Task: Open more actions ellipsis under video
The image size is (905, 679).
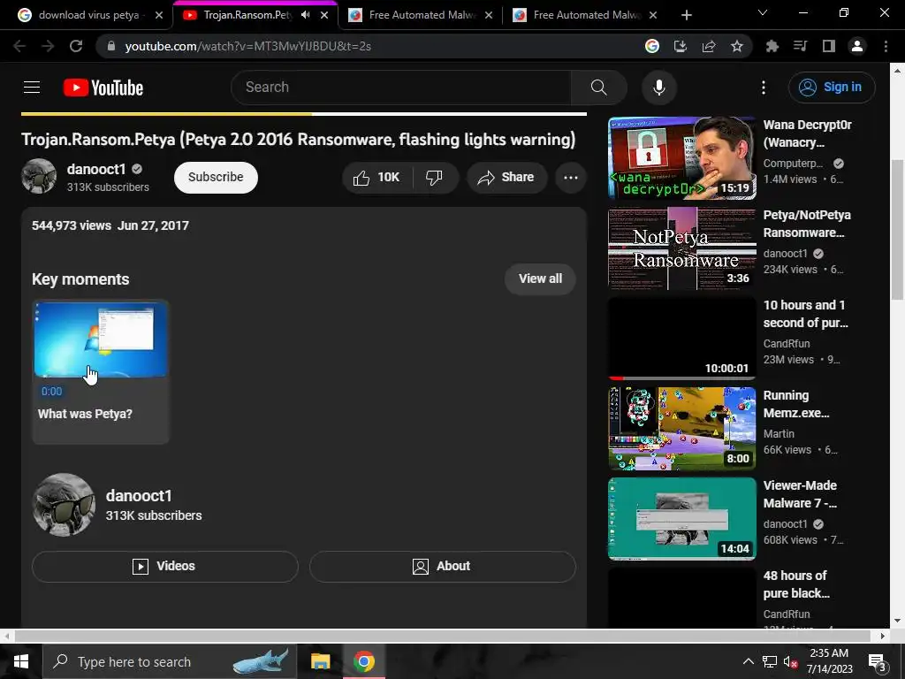Action: point(571,177)
